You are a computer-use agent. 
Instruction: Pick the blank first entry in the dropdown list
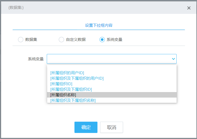(x=112, y=68)
